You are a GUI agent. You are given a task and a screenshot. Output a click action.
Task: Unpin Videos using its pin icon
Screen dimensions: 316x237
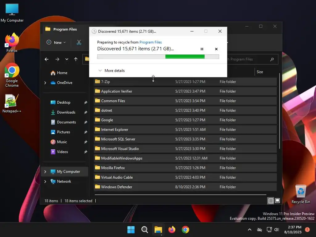(x=86, y=152)
